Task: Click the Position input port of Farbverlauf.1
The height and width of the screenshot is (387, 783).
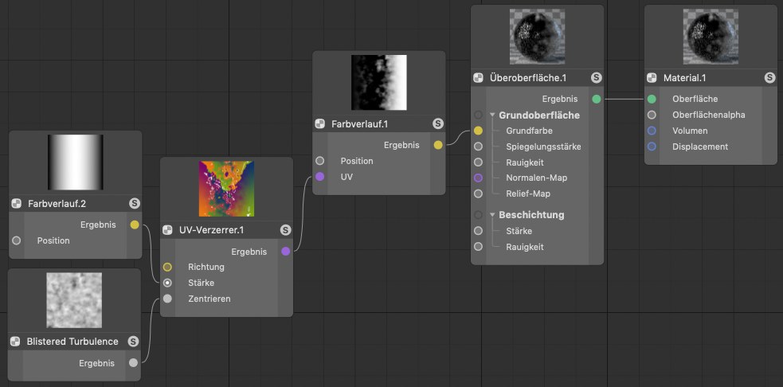Action: (x=320, y=161)
